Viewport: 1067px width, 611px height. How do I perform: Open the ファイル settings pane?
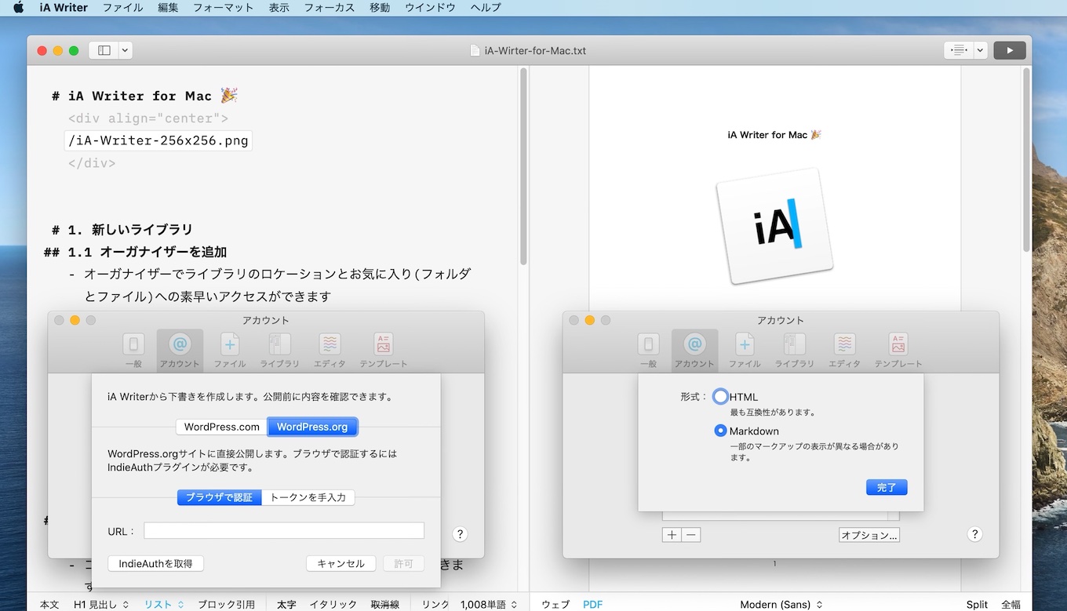229,349
